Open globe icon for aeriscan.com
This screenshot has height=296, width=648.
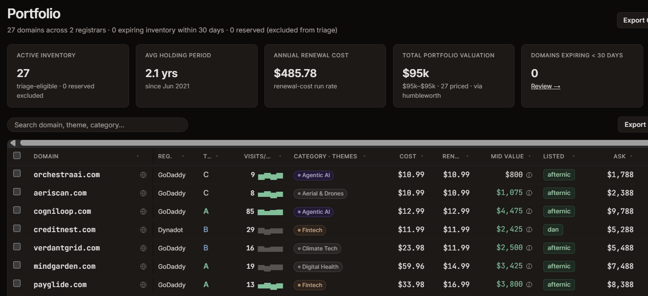[143, 193]
